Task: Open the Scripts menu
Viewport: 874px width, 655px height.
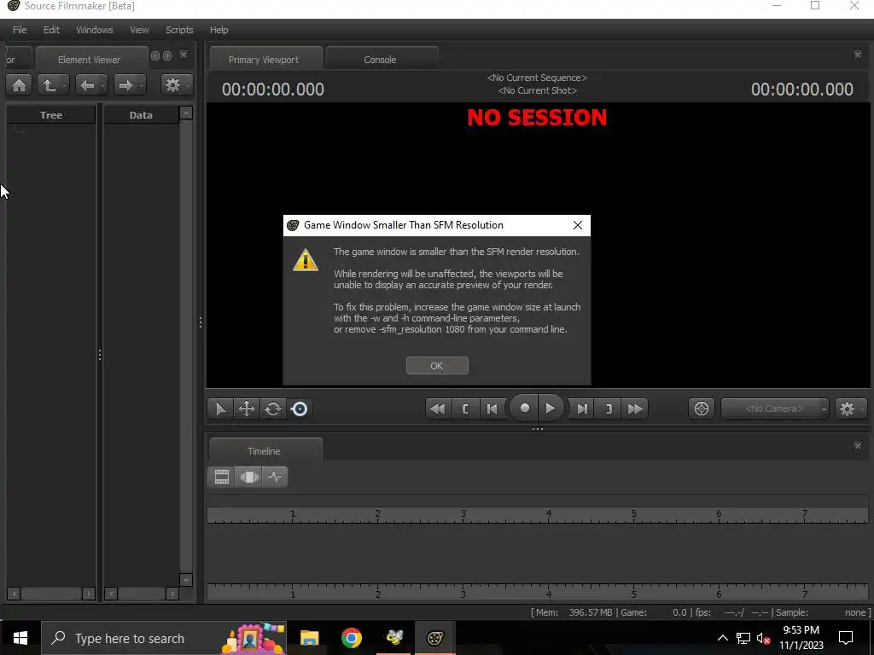Action: [x=179, y=30]
